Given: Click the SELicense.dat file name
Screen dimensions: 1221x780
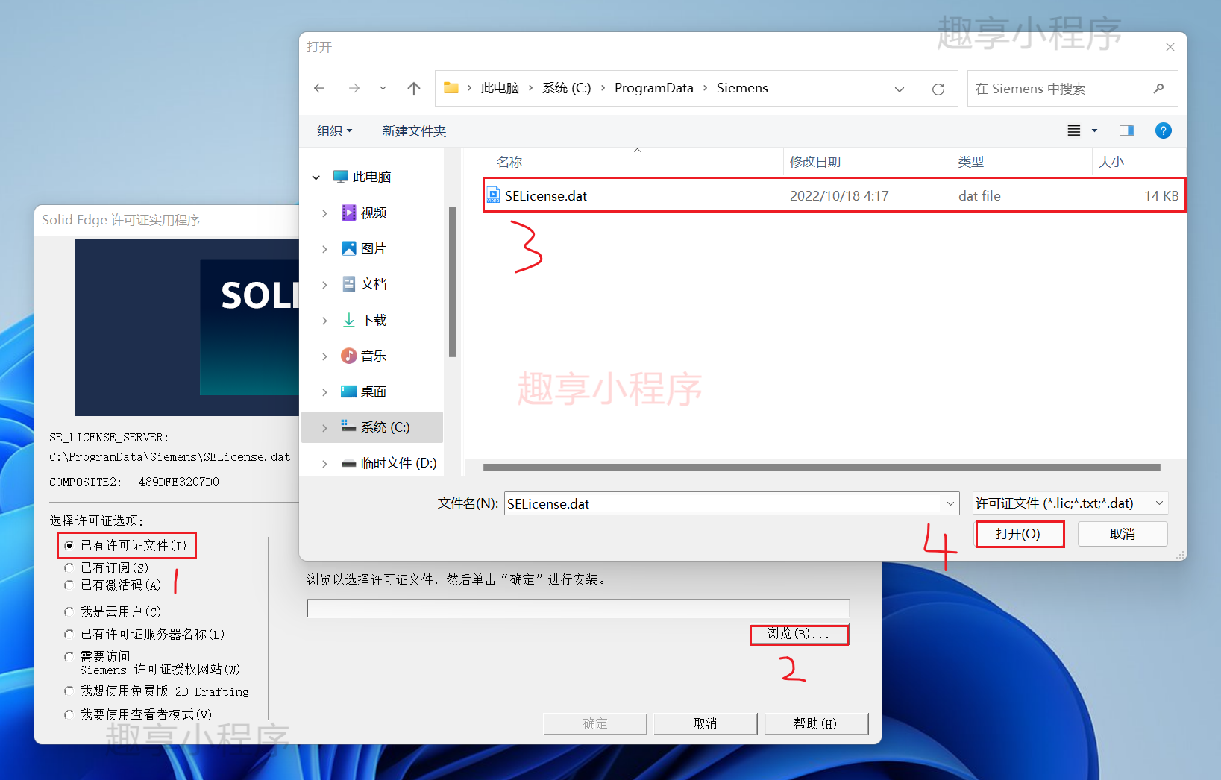Looking at the screenshot, I should 546,196.
